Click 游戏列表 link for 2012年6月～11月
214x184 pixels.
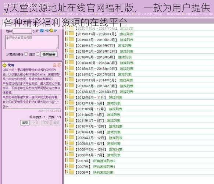click(x=115, y=98)
